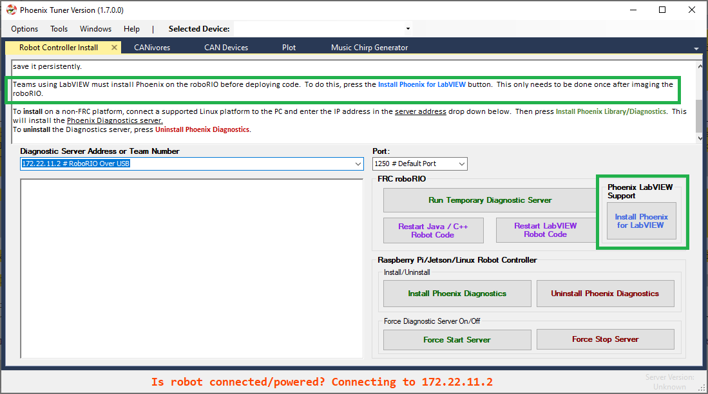708x394 pixels.
Task: Click the window resize grip in the corner
Action: point(702,388)
